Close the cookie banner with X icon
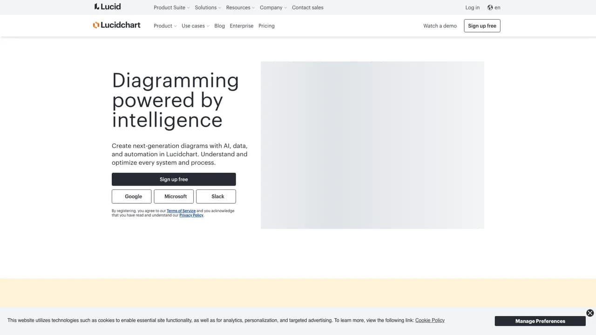The width and height of the screenshot is (596, 335). click(x=590, y=313)
